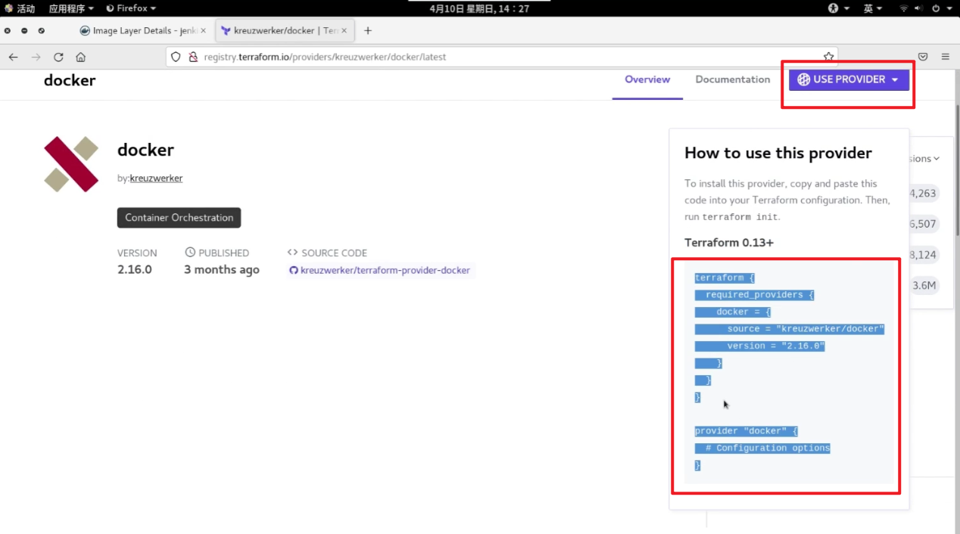Open the kreuzwerker author link
The width and height of the screenshot is (960, 534).
click(156, 179)
